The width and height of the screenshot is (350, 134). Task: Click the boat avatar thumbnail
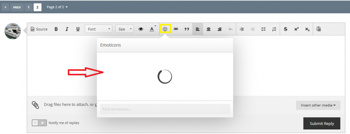pos(13,31)
